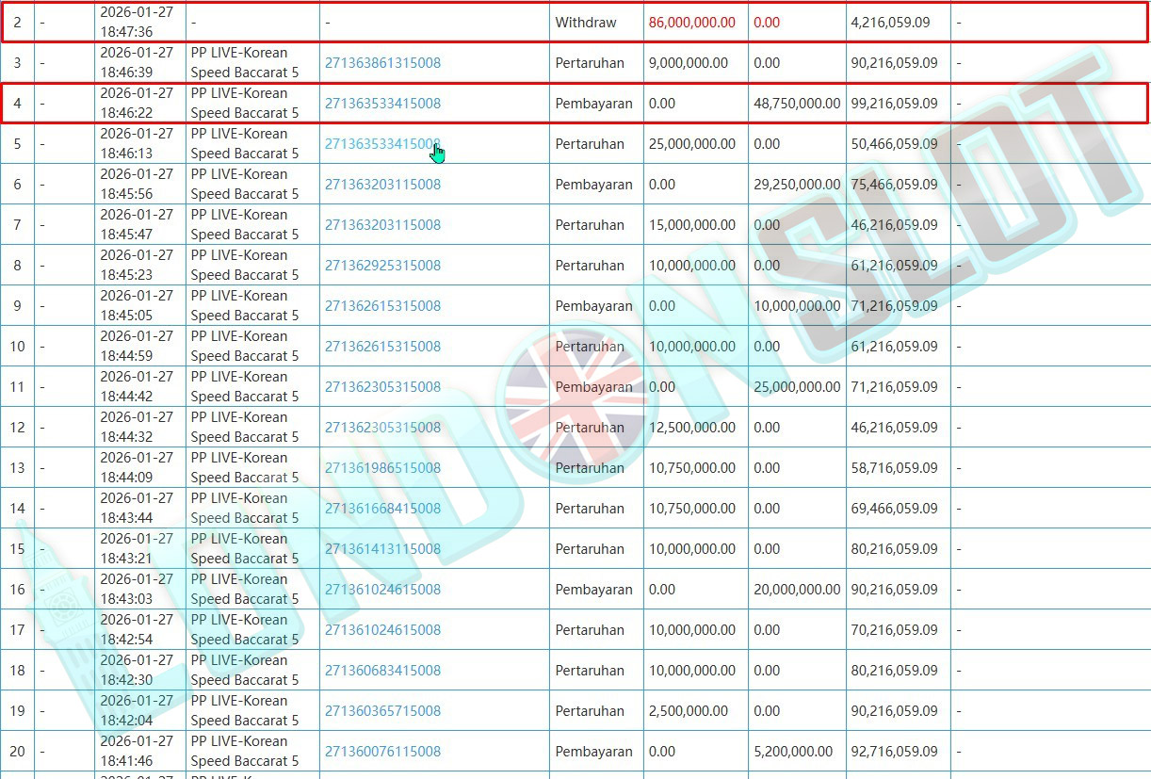Click transaction 271363203115008 in row 6

[x=382, y=185]
